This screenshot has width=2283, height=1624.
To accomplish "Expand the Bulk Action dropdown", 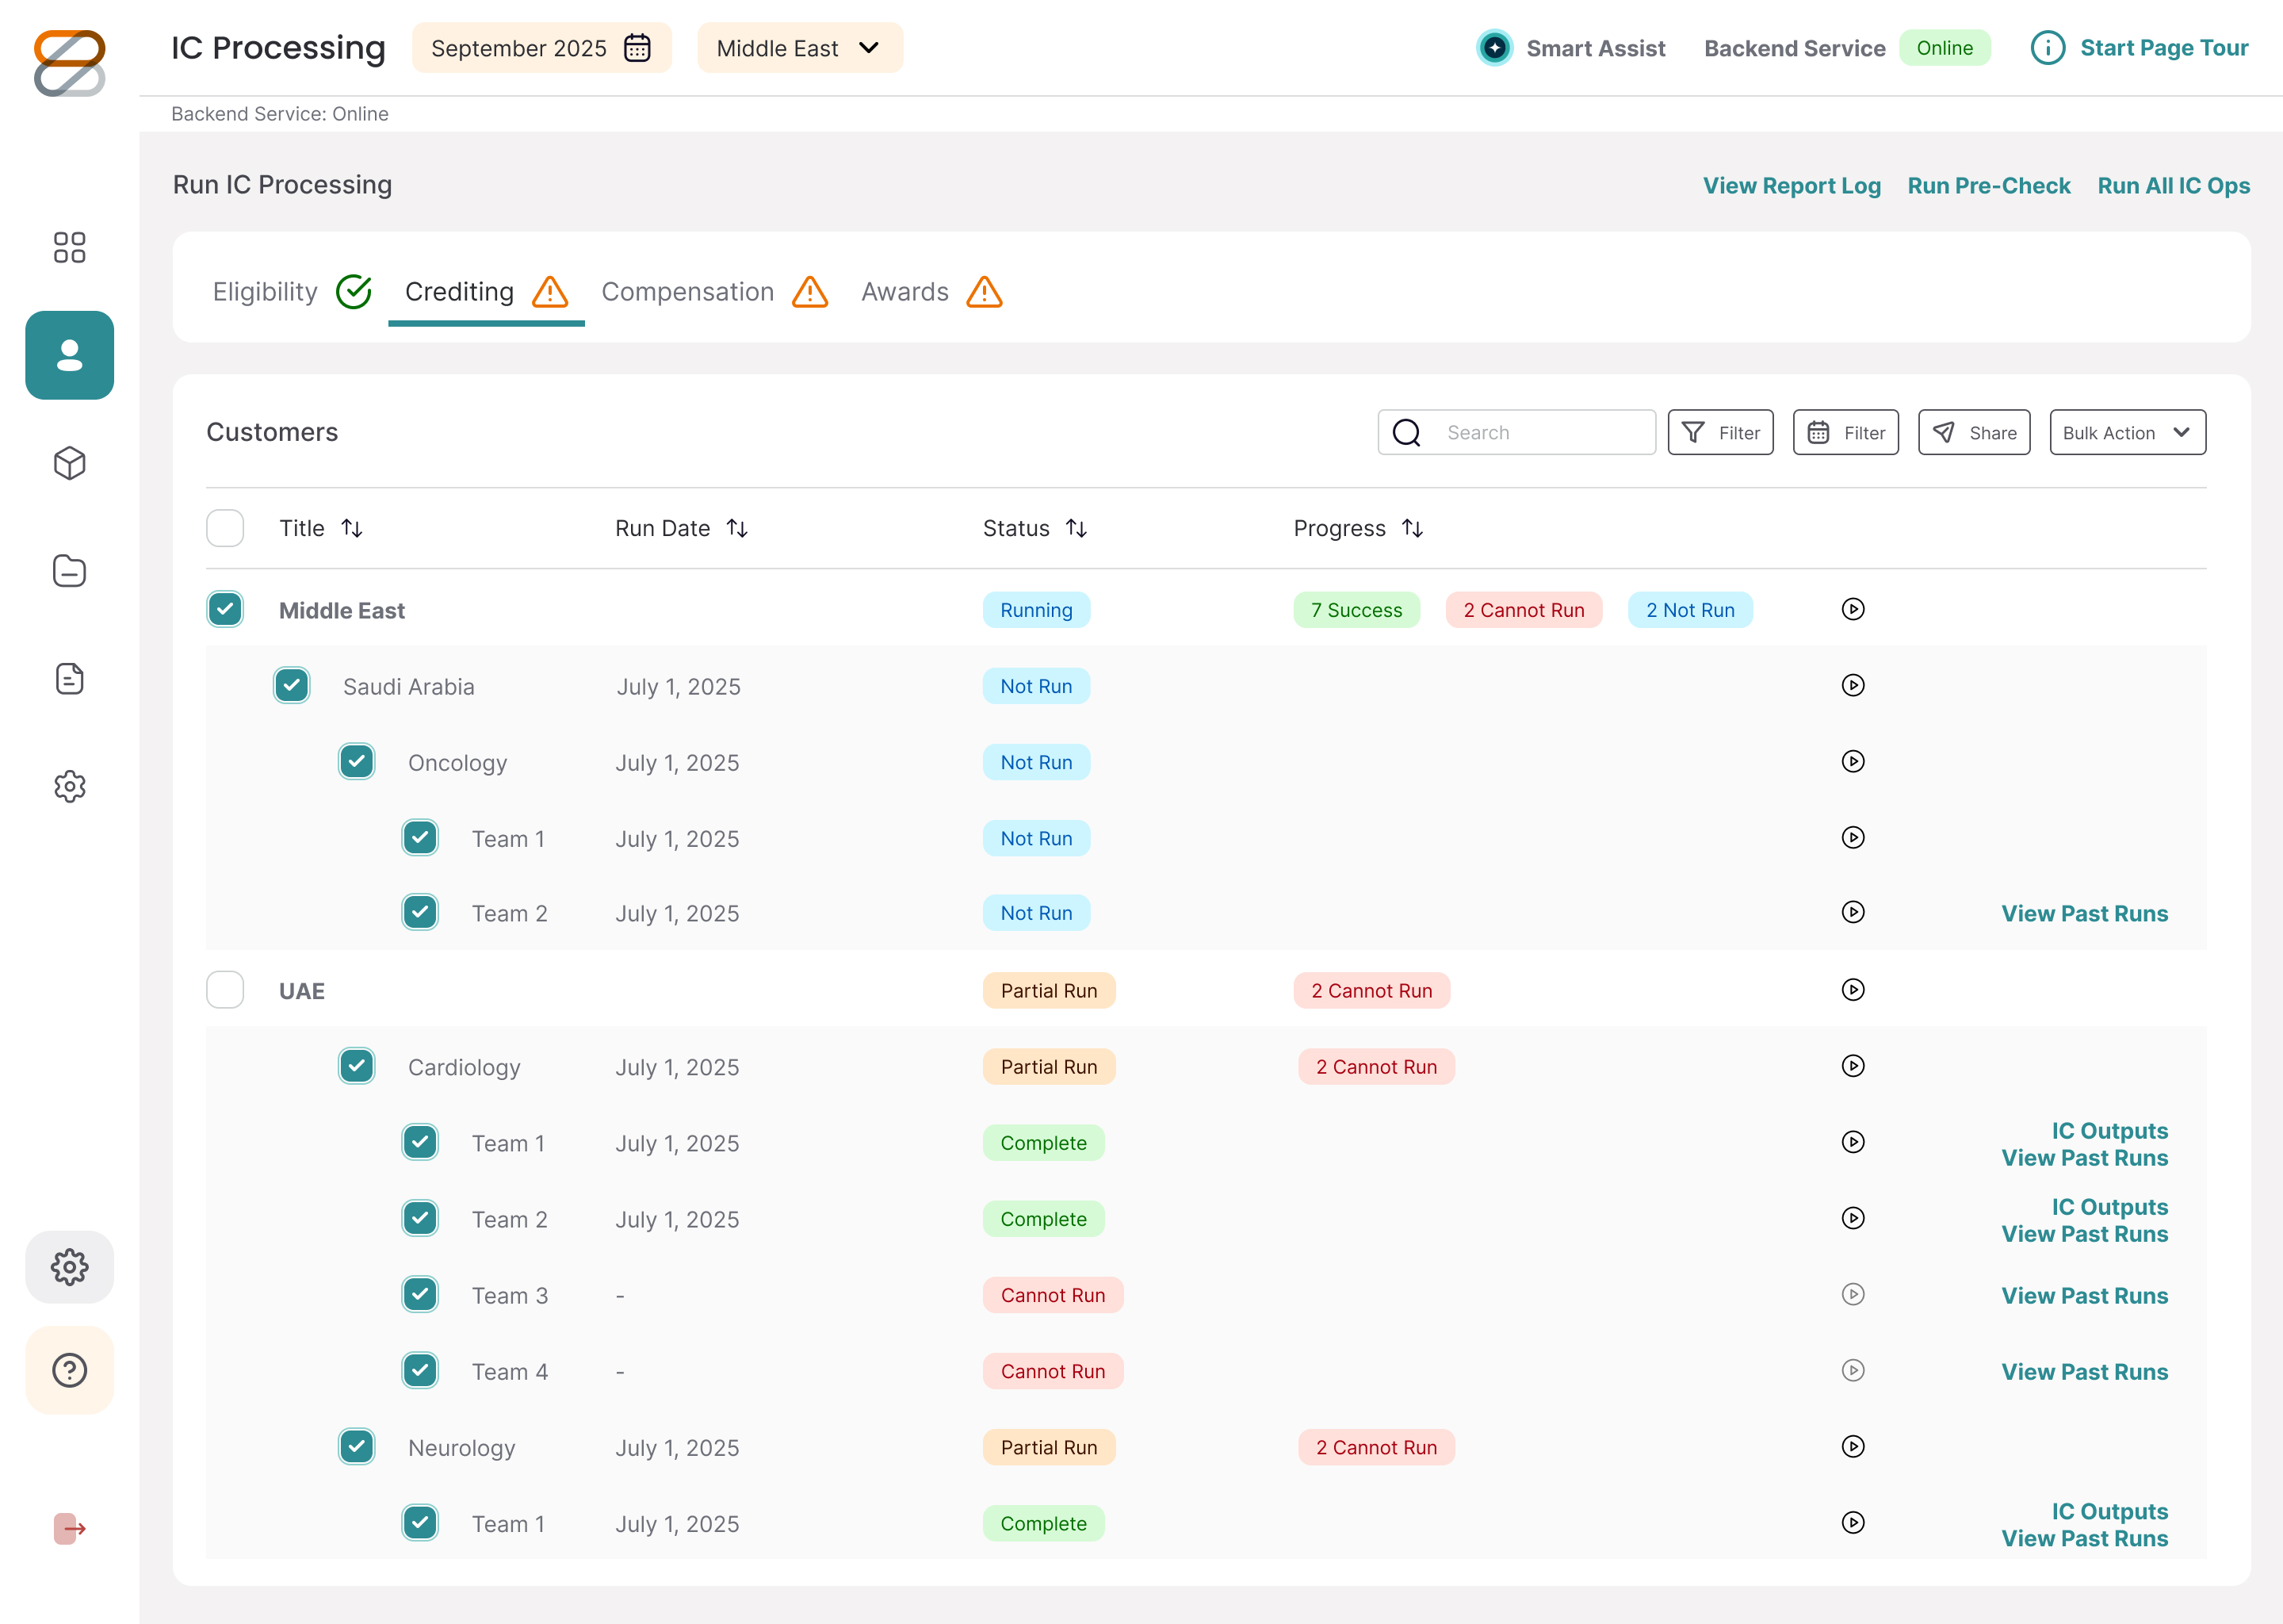I will tap(2127, 432).
